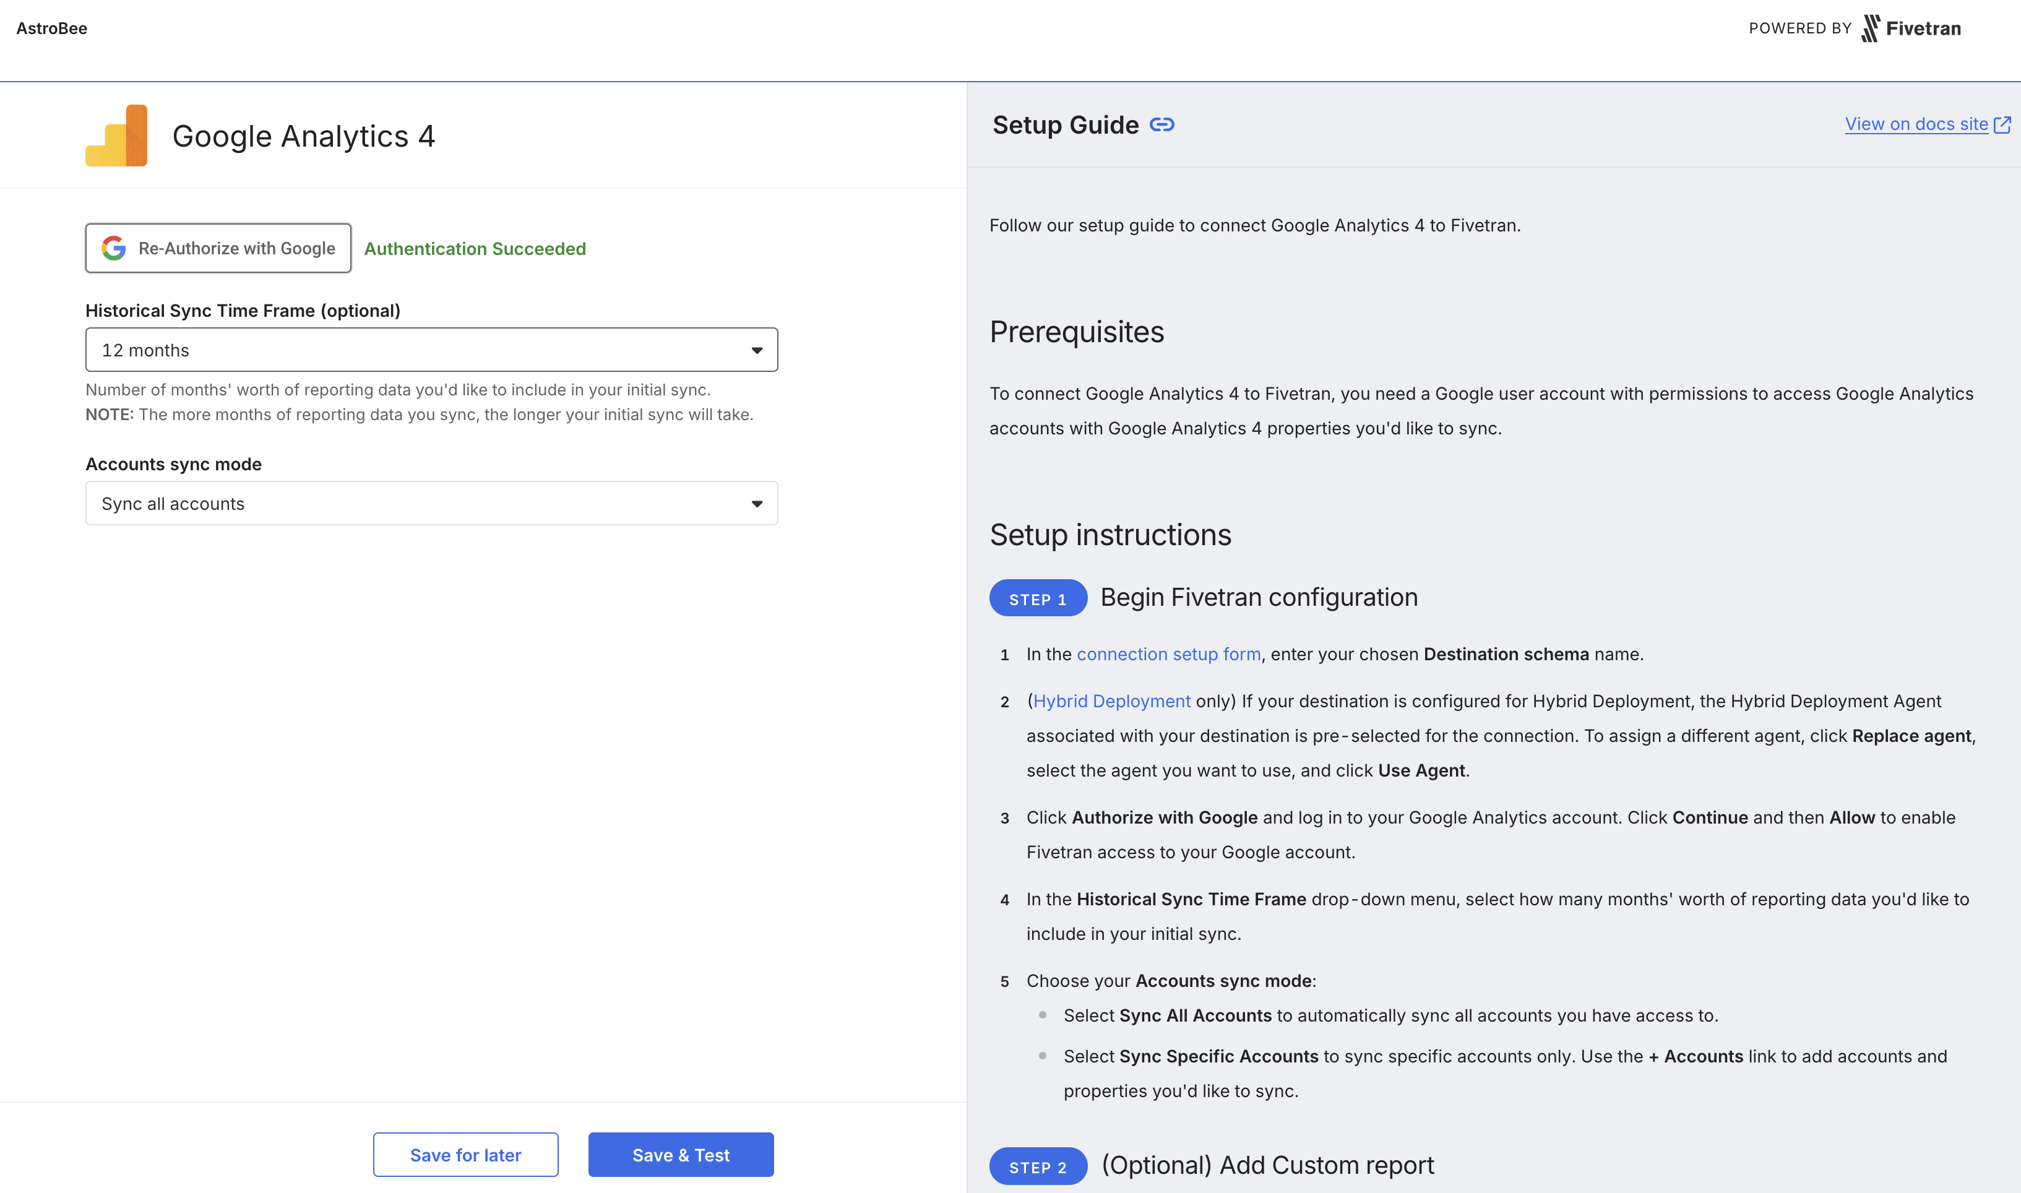The image size is (2021, 1193).
Task: Open the Hybrid Deployment link
Action: [x=1112, y=701]
